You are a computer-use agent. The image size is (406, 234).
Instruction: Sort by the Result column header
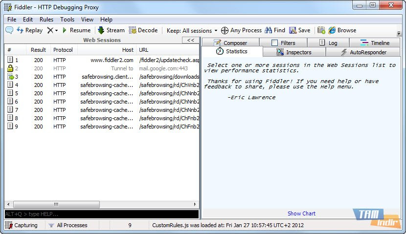click(x=38, y=50)
